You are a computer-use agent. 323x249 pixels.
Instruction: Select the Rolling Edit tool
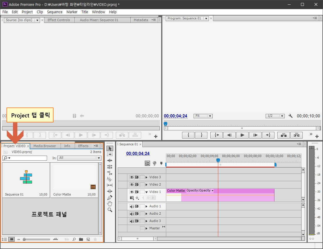110,166
